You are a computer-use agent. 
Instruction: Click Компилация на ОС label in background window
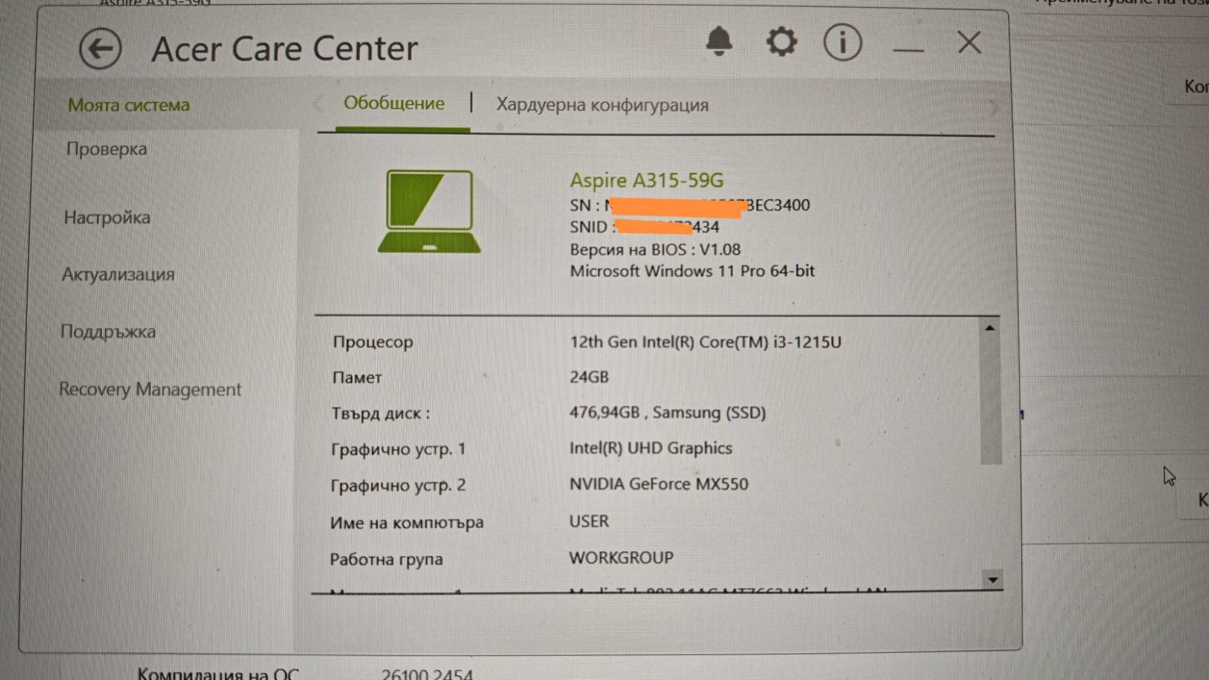pos(218,673)
